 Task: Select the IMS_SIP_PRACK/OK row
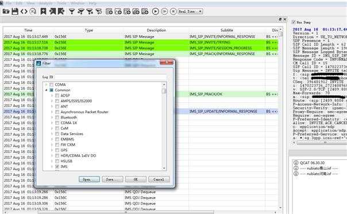tap(226, 94)
